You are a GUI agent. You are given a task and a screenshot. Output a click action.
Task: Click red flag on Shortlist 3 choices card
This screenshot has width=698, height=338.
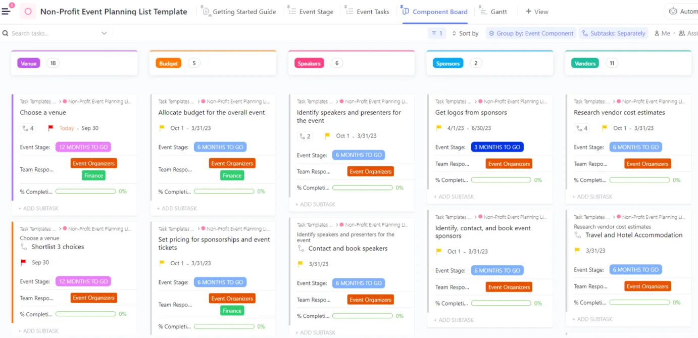pos(23,263)
